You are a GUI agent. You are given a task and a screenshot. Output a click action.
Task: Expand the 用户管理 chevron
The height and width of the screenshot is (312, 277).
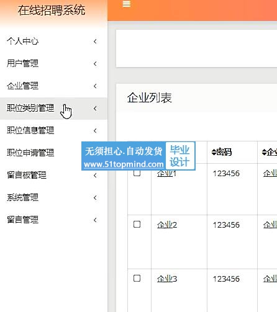pos(95,64)
